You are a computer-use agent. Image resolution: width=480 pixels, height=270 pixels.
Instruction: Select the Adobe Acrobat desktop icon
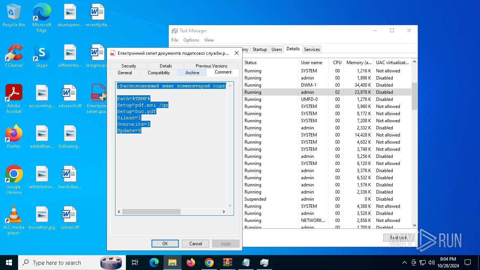tap(14, 99)
